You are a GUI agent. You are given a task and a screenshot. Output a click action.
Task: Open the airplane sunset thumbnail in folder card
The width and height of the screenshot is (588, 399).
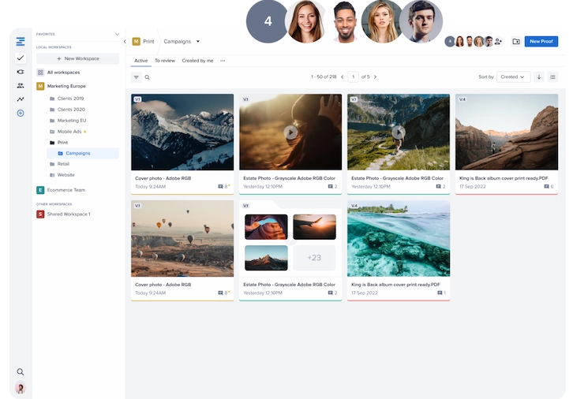pyautogui.click(x=314, y=227)
